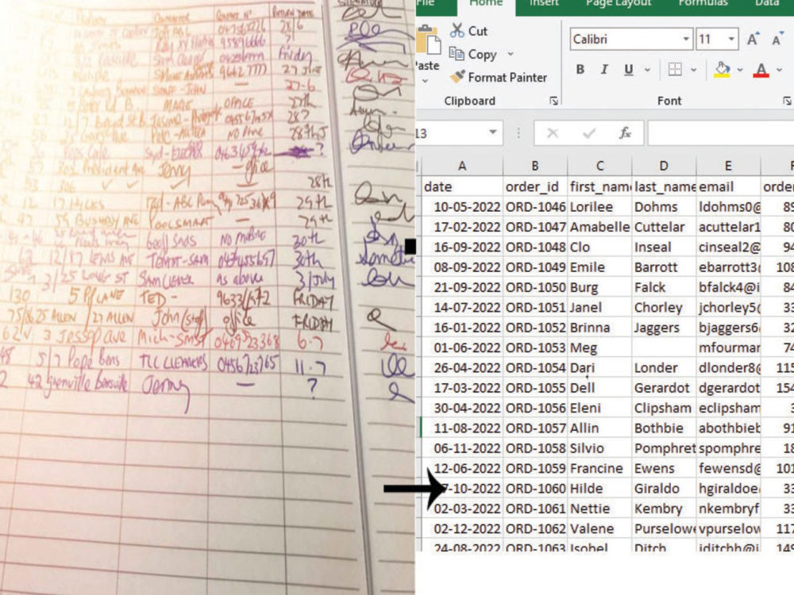Open the Page Layout ribbon tab
This screenshot has height=595, width=794.
click(619, 3)
